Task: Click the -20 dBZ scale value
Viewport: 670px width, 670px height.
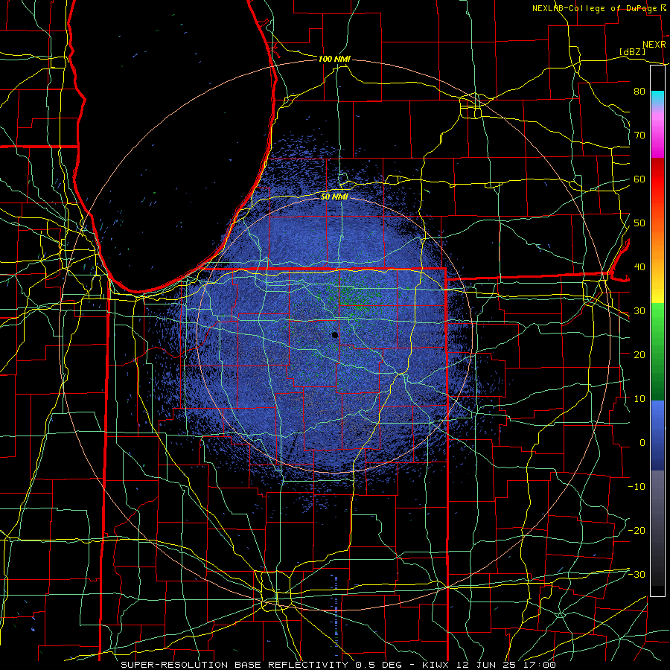Action: tap(636, 530)
